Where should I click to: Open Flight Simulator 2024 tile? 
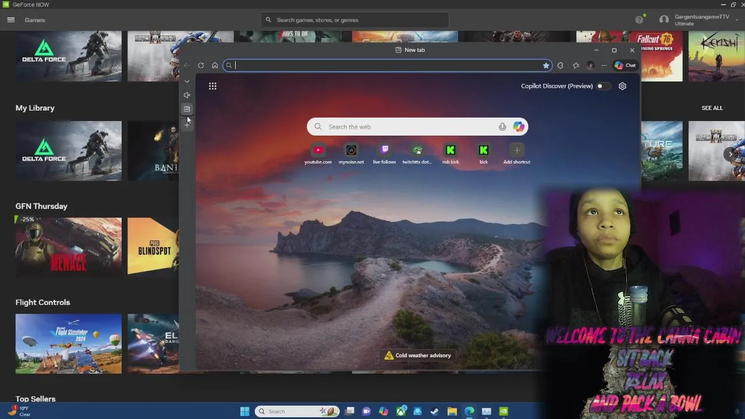tap(69, 344)
